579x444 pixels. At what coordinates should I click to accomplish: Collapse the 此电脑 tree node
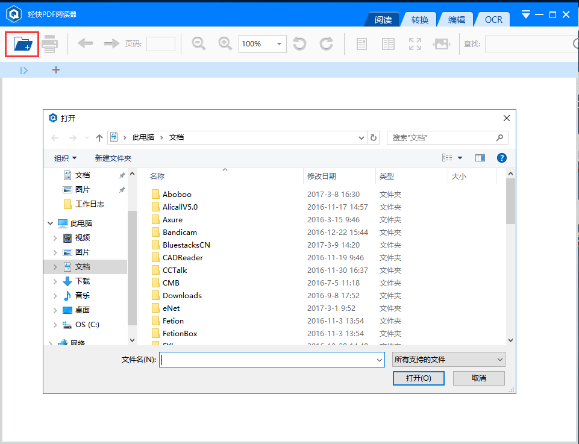coord(51,223)
